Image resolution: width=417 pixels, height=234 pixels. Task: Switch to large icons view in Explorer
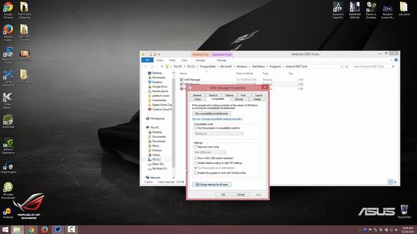[395, 182]
